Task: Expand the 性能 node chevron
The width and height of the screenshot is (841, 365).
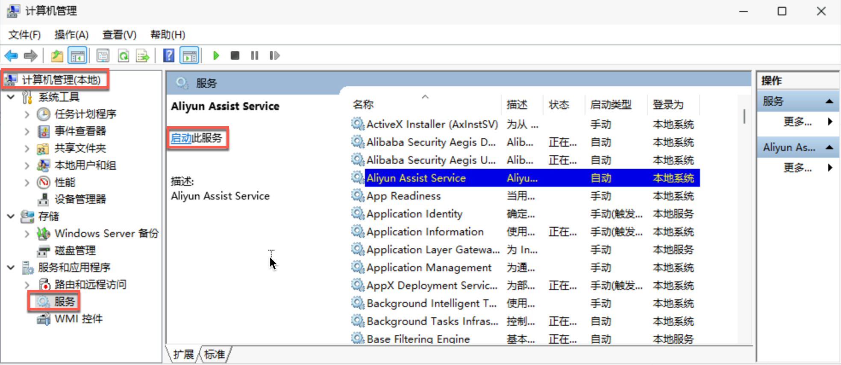Action: [x=27, y=182]
